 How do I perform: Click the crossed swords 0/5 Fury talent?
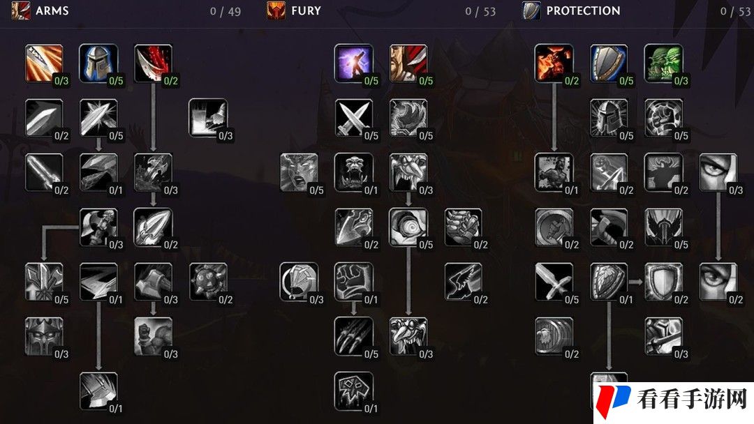click(353, 118)
